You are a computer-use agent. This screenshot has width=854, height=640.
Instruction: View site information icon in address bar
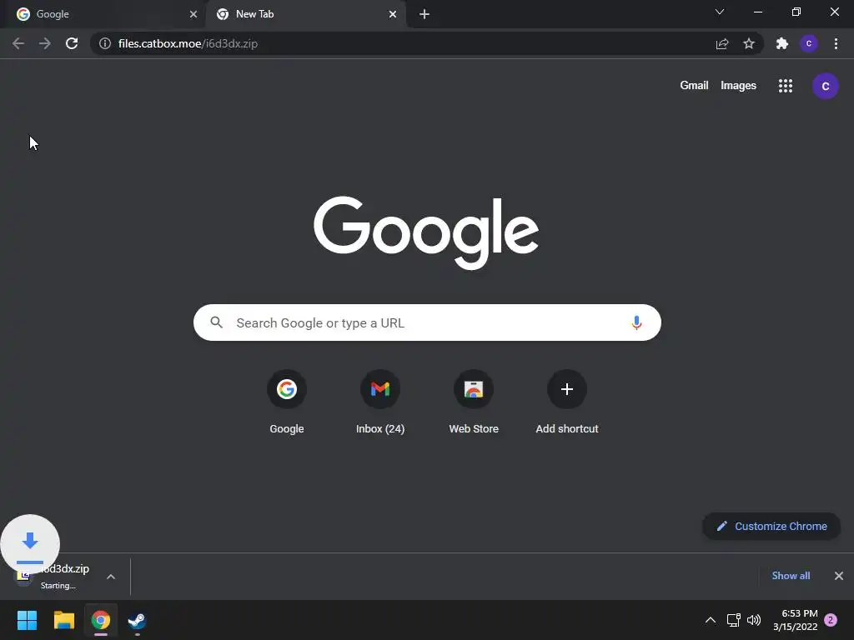tap(105, 43)
